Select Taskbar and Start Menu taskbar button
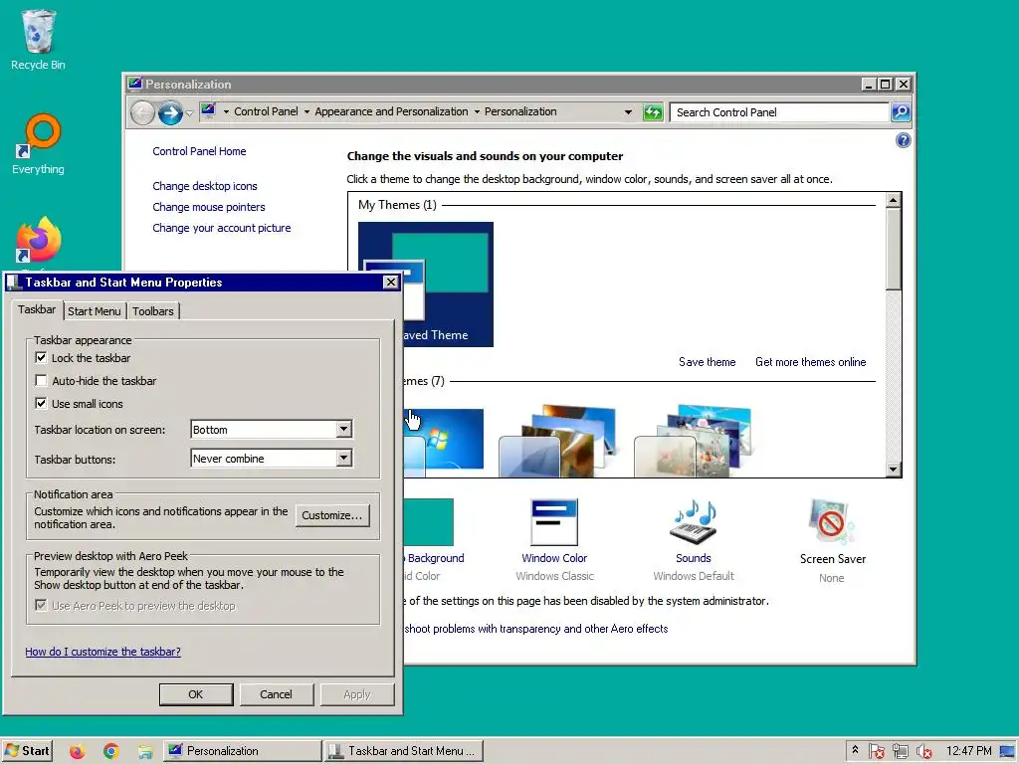 404,751
